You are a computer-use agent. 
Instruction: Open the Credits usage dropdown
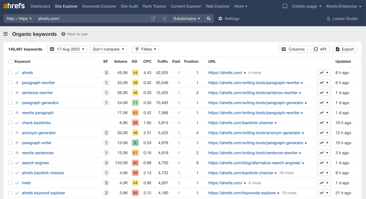click(306, 6)
